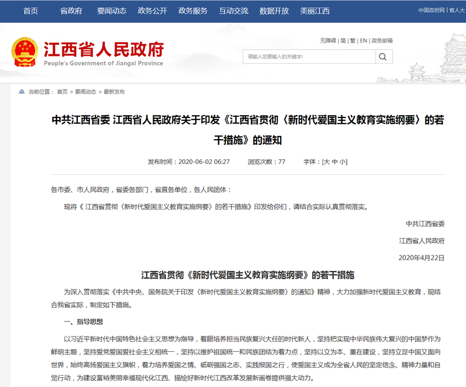The height and width of the screenshot is (387, 466).
Task: Click the search magnifier icon
Action: click(384, 57)
